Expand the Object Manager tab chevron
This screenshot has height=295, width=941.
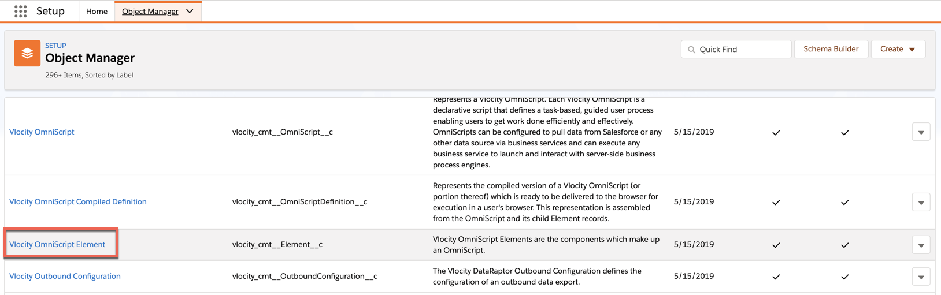click(x=190, y=11)
